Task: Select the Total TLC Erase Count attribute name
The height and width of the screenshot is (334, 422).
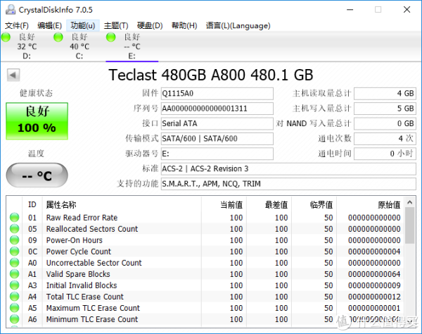Action: (x=85, y=297)
